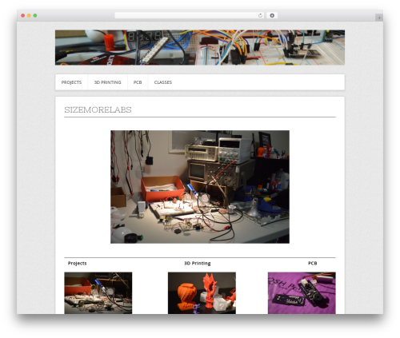Open a new tab with plus button
This screenshot has width=400, height=338.
[379, 18]
